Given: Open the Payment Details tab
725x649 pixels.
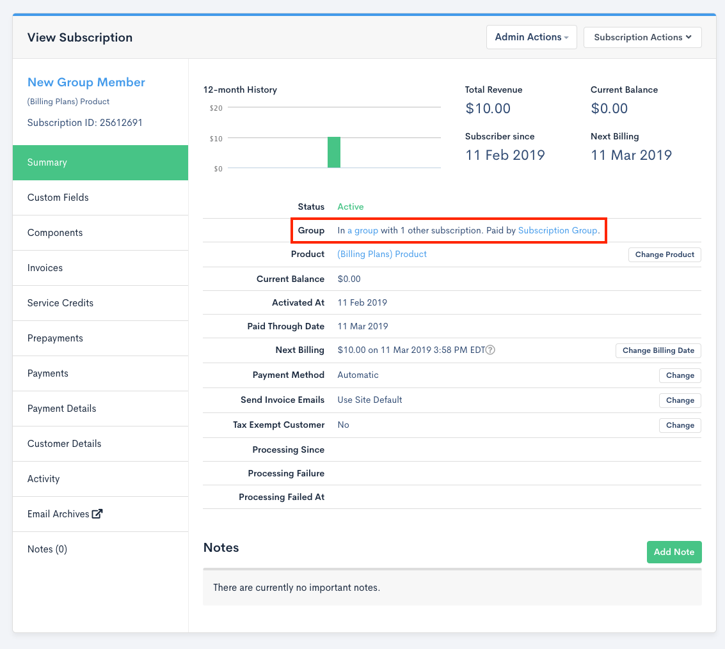Looking at the screenshot, I should 61,409.
